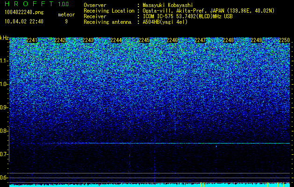This screenshot has height=187, width=294.
Task: Click the 2247 time marker
Action: pos(200,40)
